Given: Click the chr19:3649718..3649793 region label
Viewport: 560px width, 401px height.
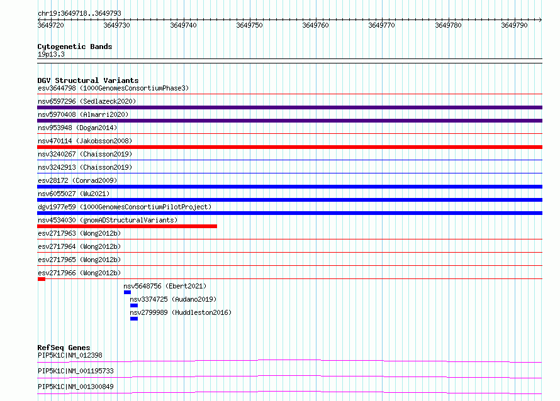Looking at the screenshot, I should click(79, 14).
